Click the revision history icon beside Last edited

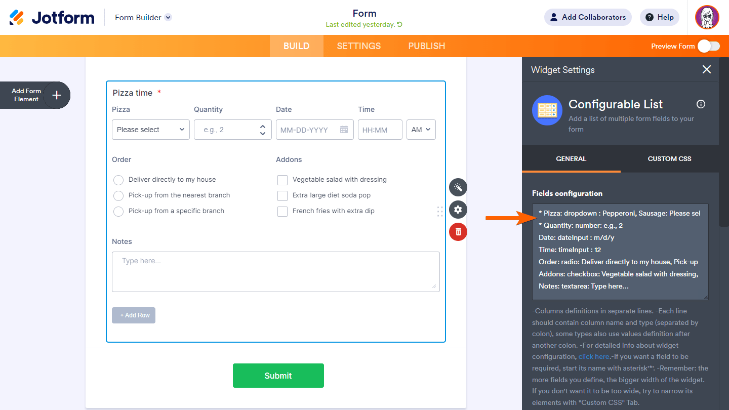400,24
